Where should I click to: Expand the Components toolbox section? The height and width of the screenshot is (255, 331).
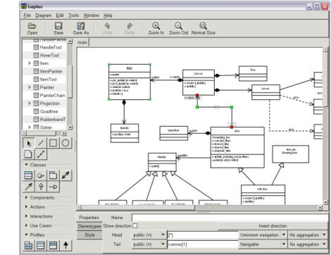click(x=26, y=197)
